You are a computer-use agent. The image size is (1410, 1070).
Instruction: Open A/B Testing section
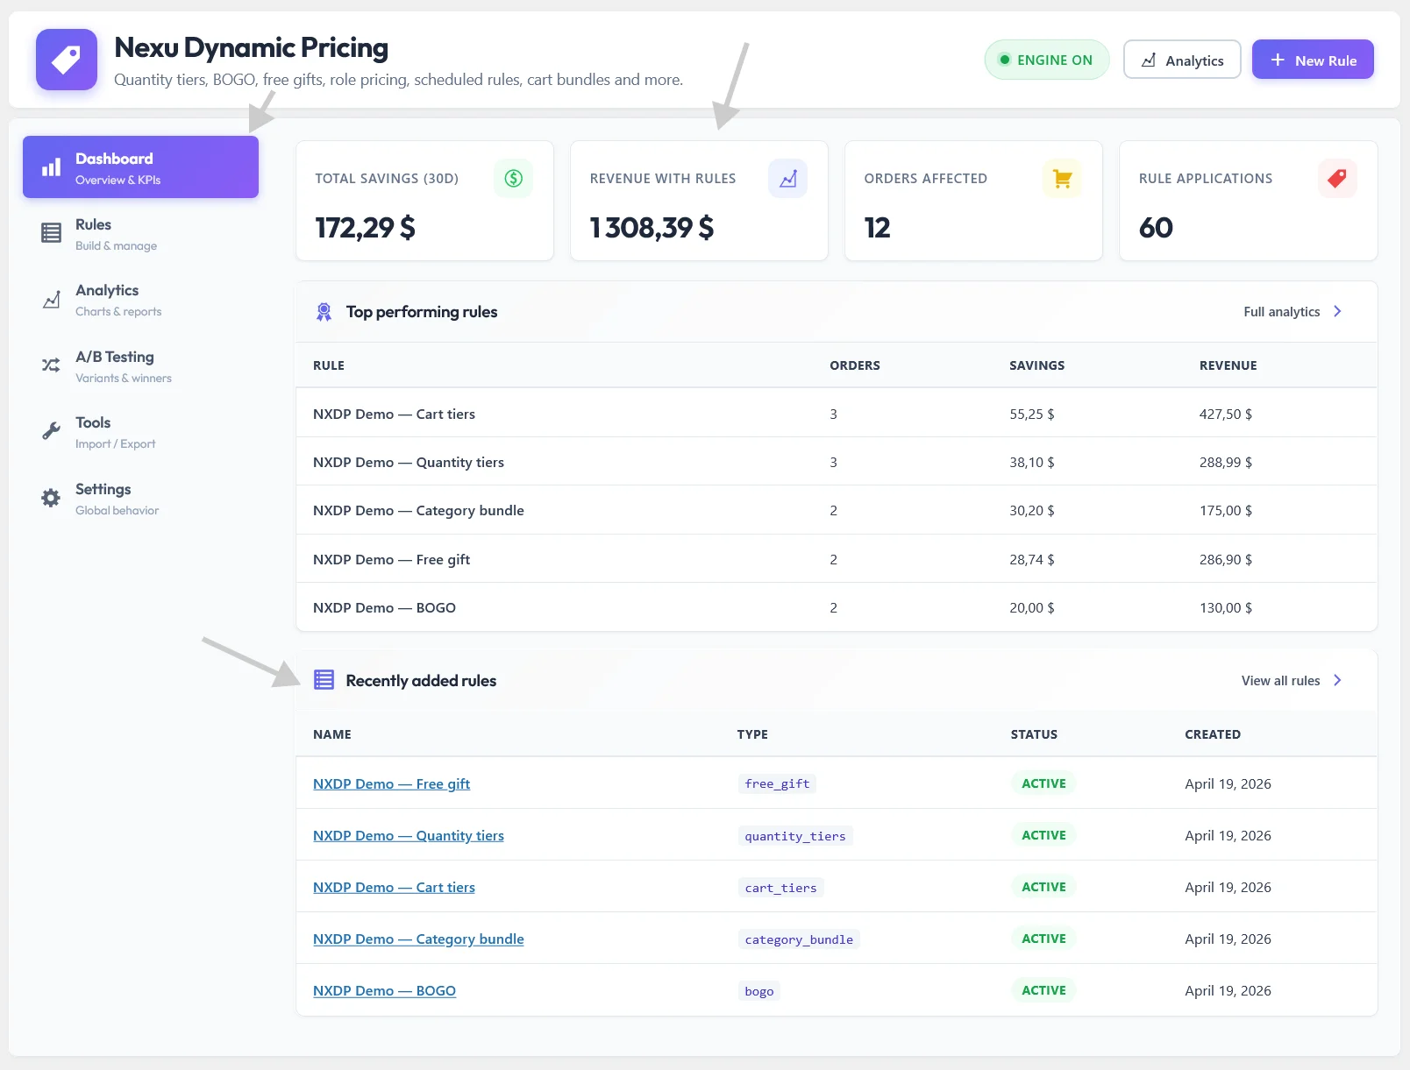point(140,366)
